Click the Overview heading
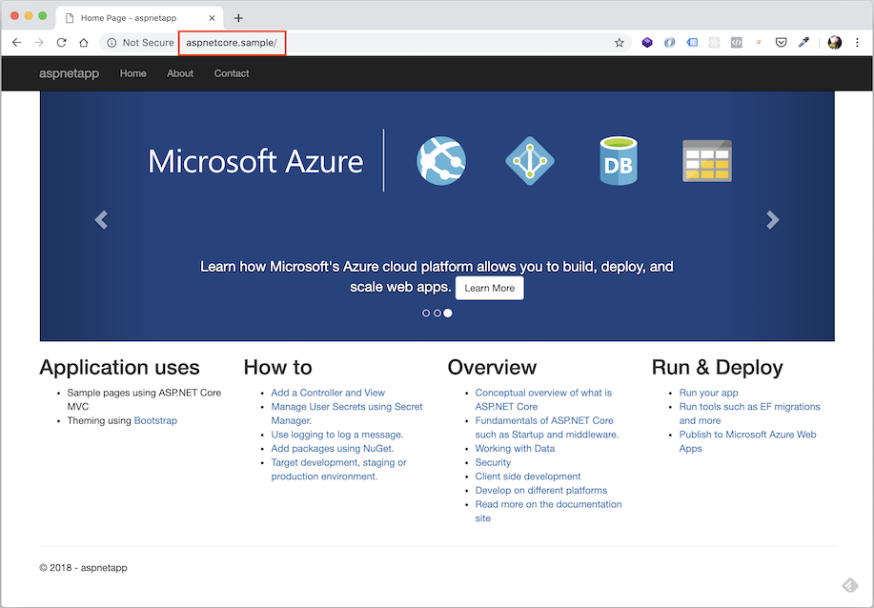The width and height of the screenshot is (874, 608). tap(492, 367)
